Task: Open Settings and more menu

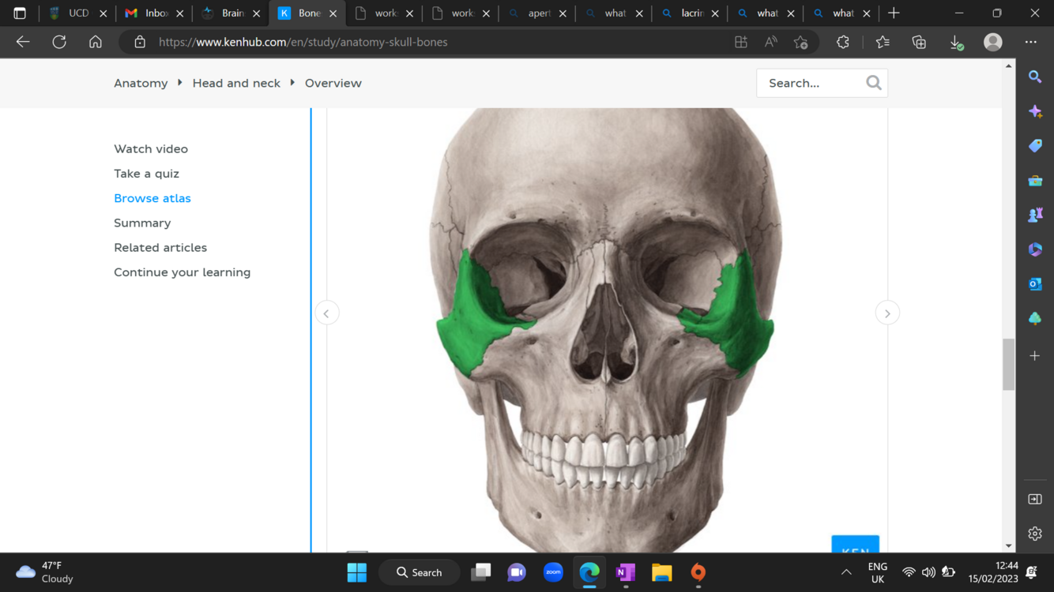Action: coord(1031,42)
